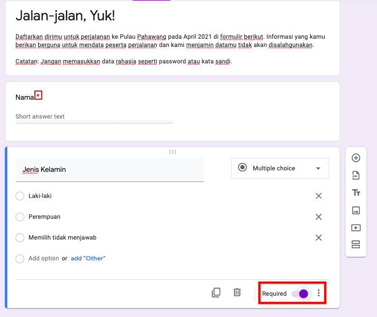This screenshot has width=377, height=317.
Task: Add a video using the sidebar icon
Action: pyautogui.click(x=356, y=227)
